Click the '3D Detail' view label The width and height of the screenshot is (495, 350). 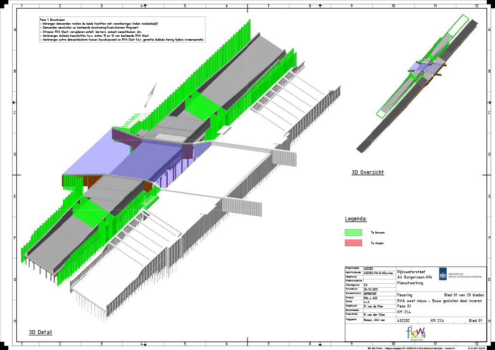pyautogui.click(x=40, y=332)
